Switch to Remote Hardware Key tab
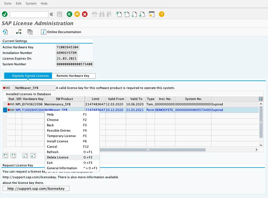Image resolution: width=268 pixels, height=198 pixels. (x=73, y=76)
